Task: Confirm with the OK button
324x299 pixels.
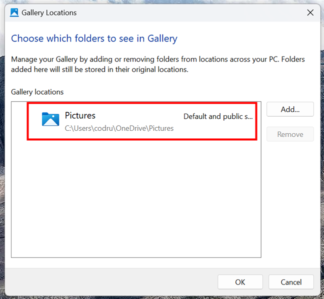Action: point(240,282)
